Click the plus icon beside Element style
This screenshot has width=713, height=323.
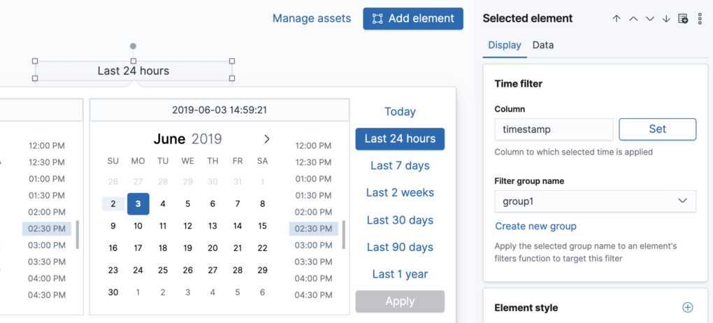(x=687, y=308)
